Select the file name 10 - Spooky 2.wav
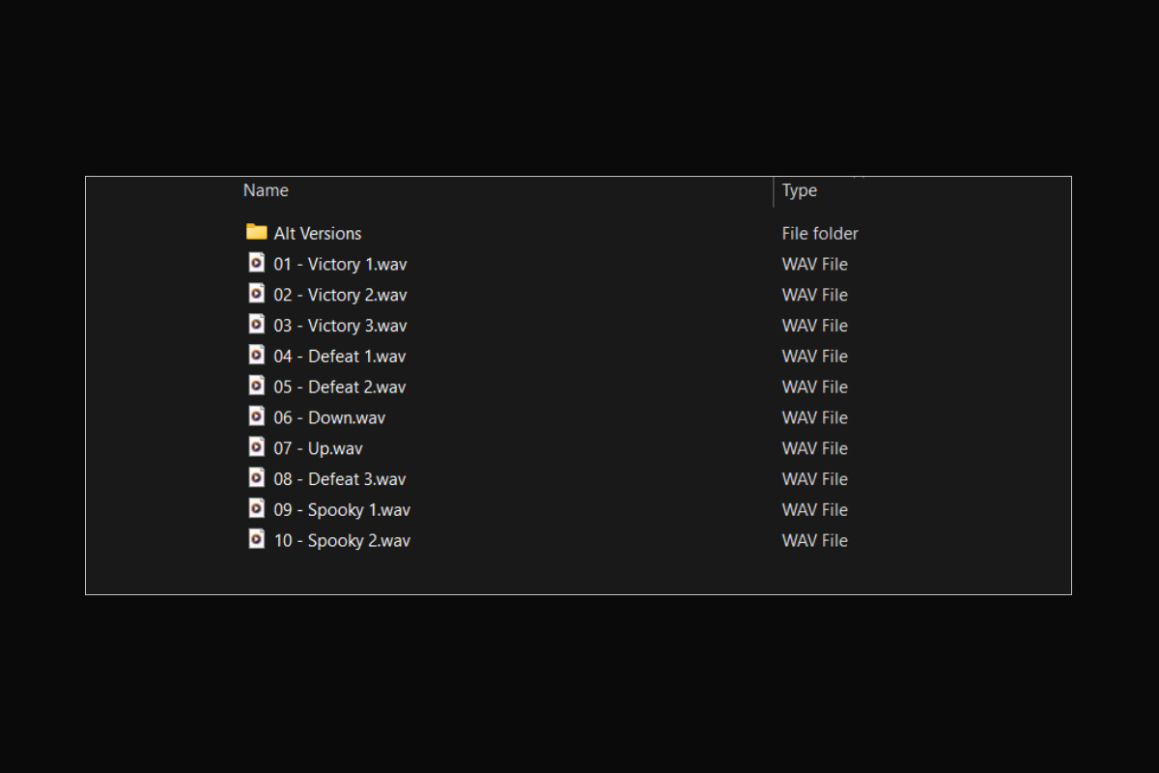 342,541
